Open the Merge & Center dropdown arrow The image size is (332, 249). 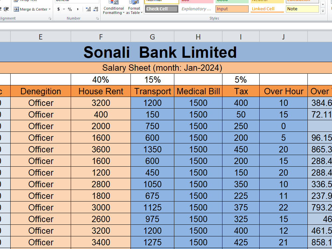pos(49,9)
